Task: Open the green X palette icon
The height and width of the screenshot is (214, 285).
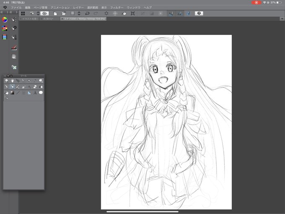Action: [x=14, y=67]
